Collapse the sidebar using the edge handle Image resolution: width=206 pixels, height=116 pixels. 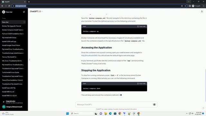point(30,60)
